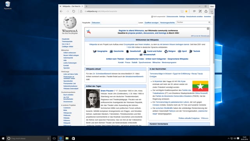
Task: Click Artikel nach Themen link
Action: click(x=115, y=59)
